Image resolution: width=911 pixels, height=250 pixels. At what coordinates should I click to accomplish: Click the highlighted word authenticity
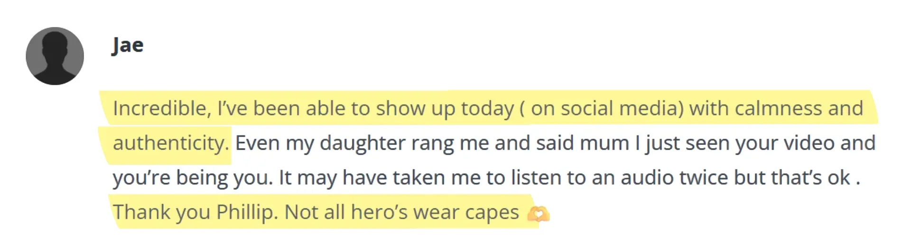click(170, 143)
